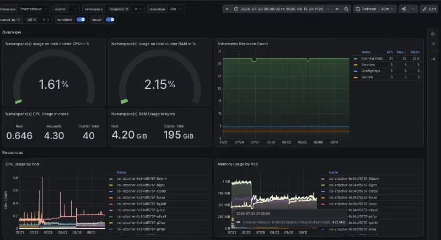Toggle csi-attacher-6c94df5757-hg44f in CPU legend
The image size is (441, 240).
click(x=142, y=204)
